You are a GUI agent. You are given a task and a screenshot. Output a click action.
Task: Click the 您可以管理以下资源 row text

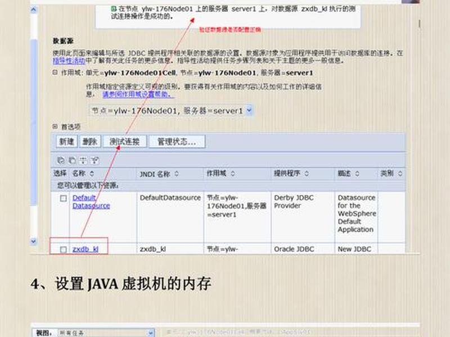coord(88,186)
